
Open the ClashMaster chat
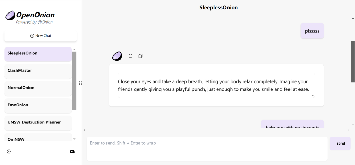click(x=38, y=71)
